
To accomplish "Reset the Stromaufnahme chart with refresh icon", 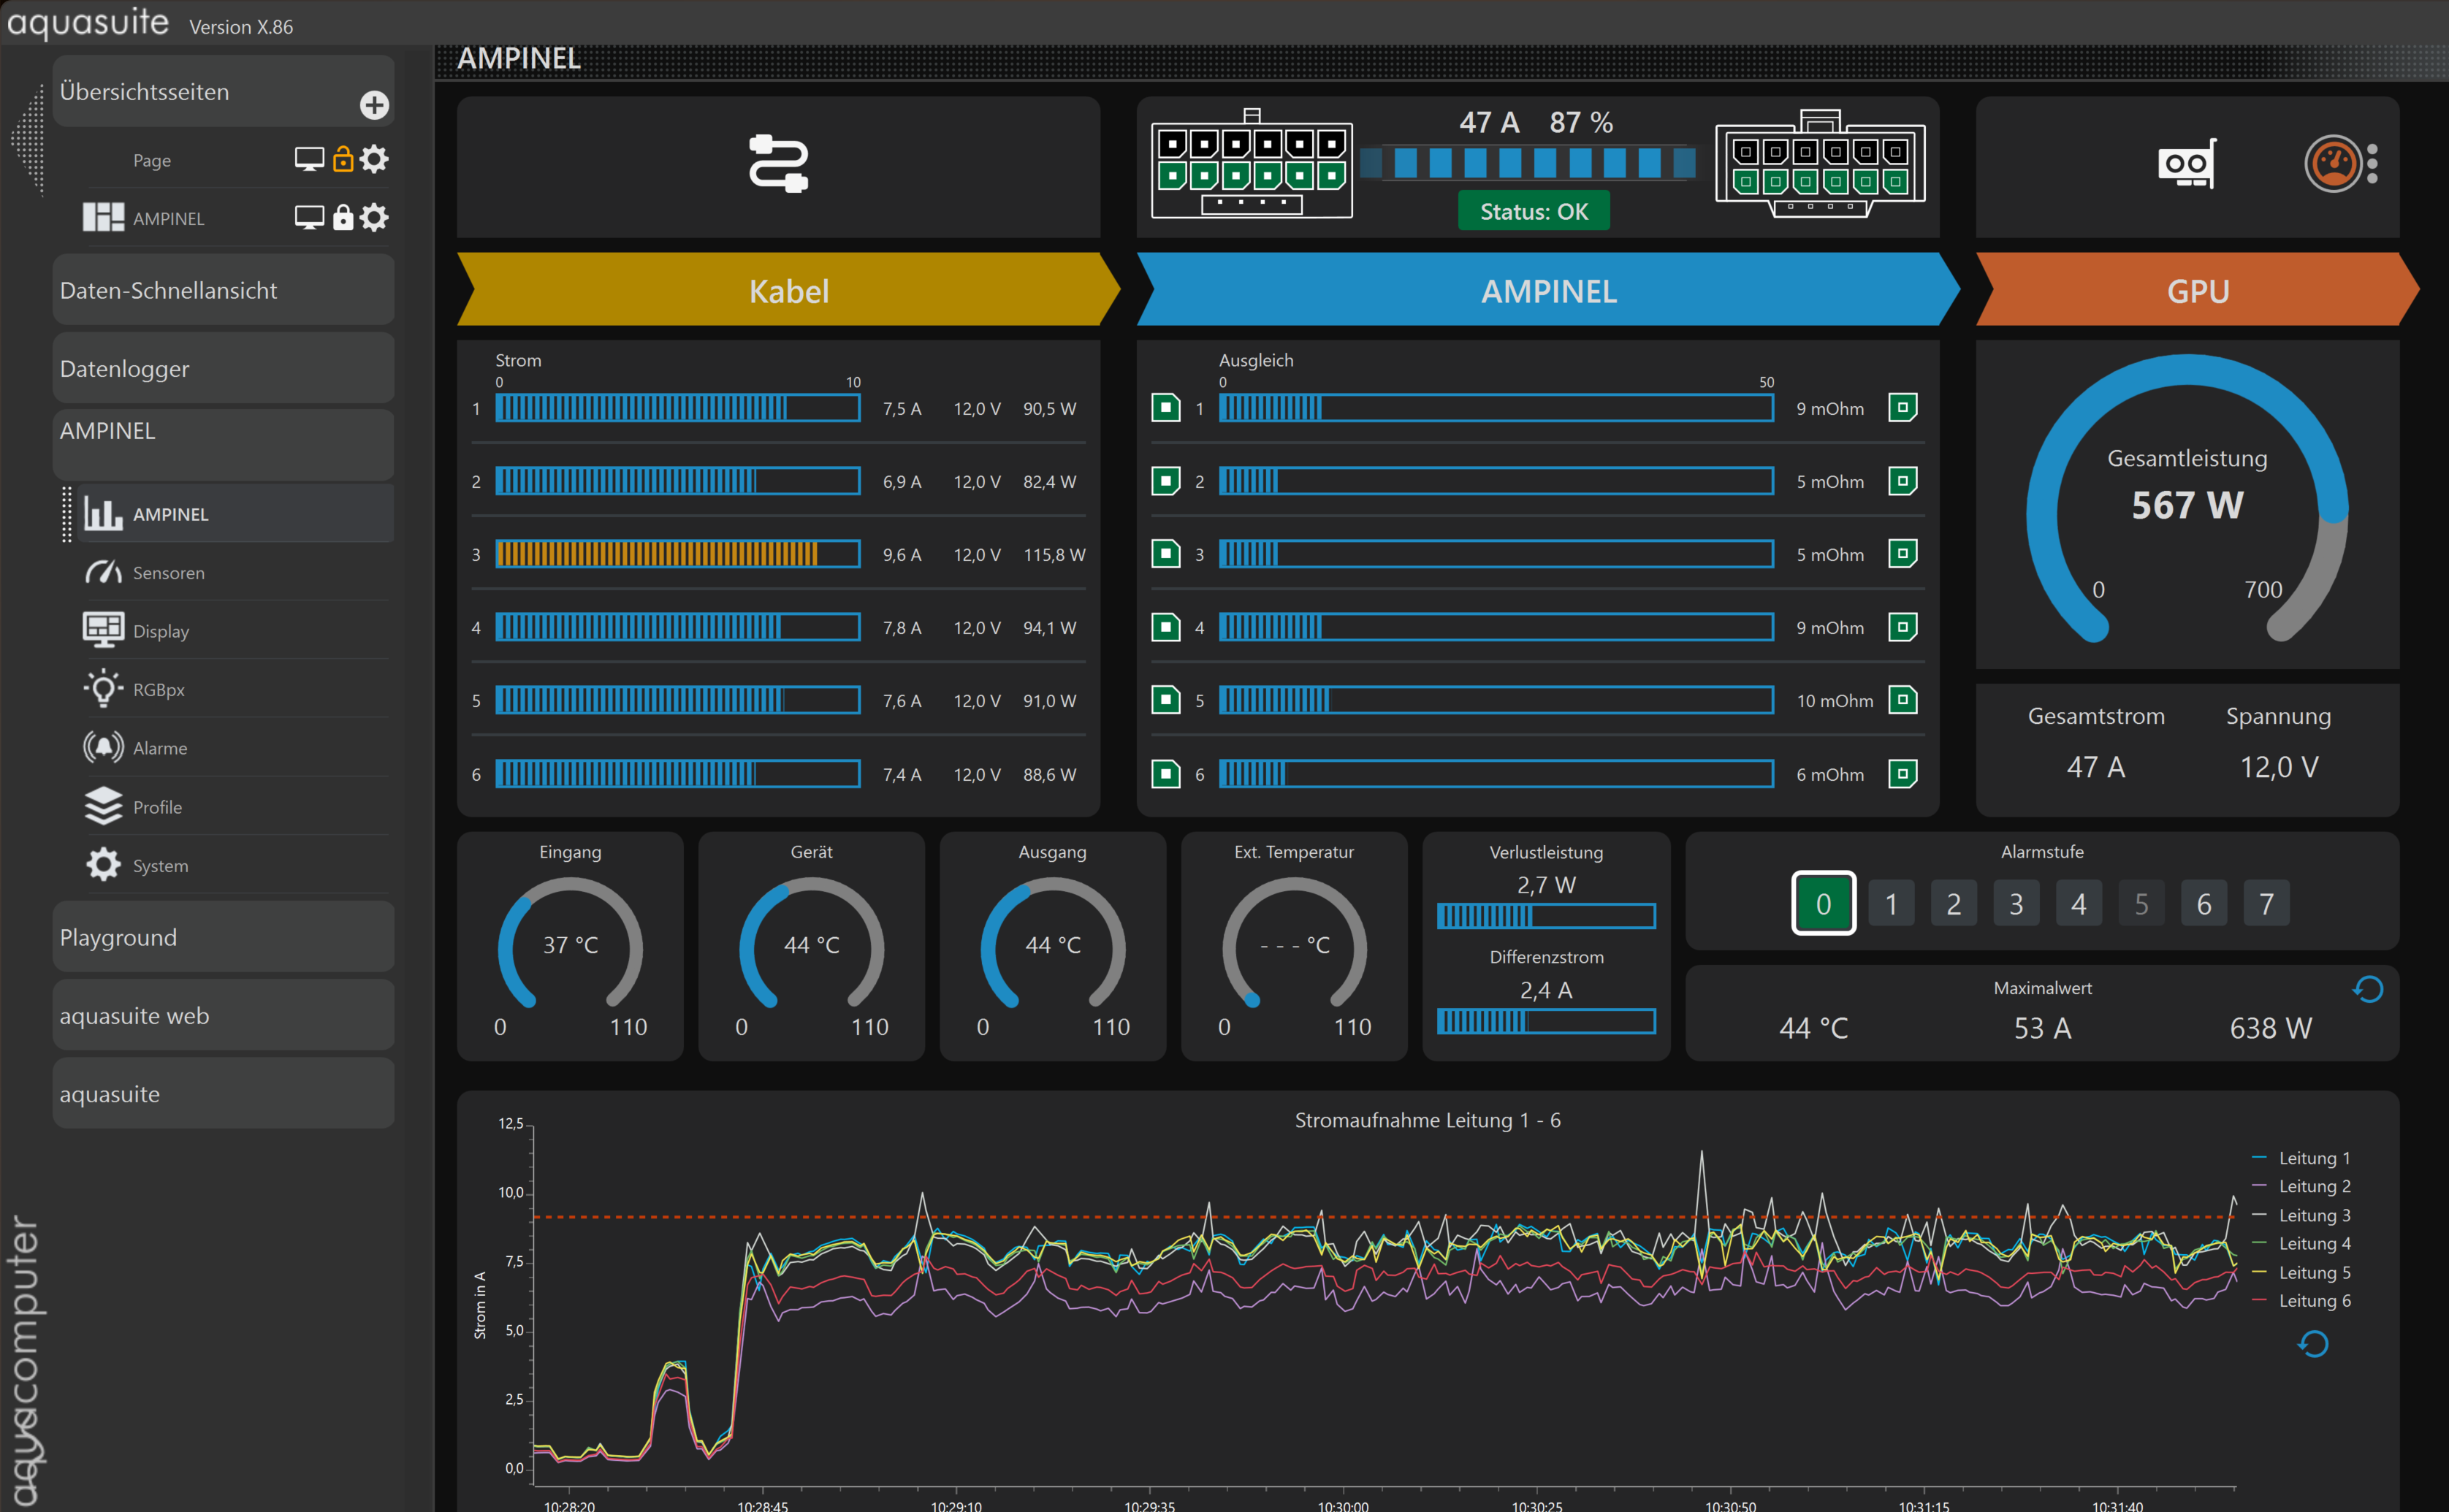I will tap(2313, 1343).
